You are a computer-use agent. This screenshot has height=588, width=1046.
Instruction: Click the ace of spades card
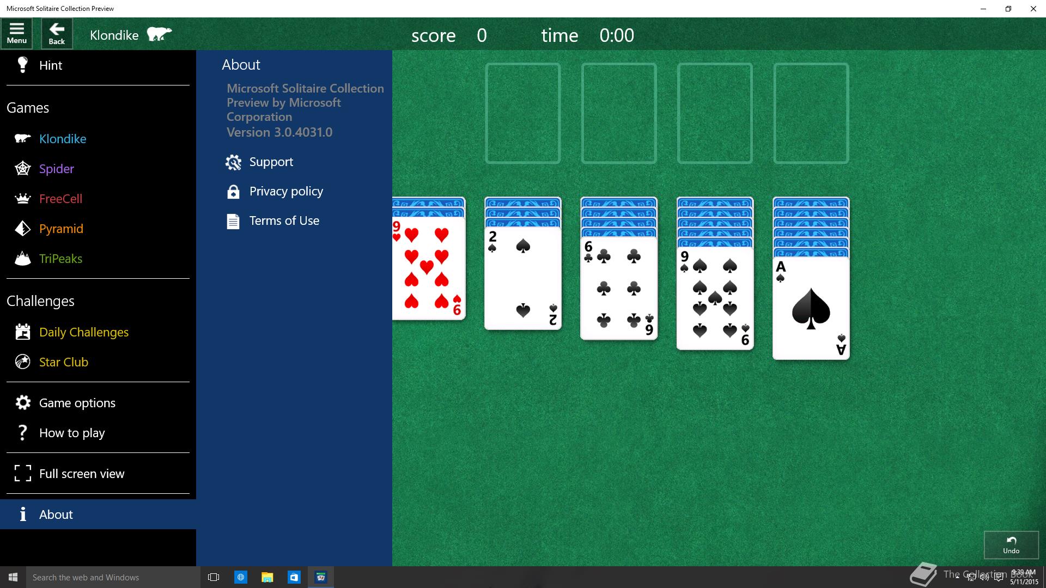point(811,308)
